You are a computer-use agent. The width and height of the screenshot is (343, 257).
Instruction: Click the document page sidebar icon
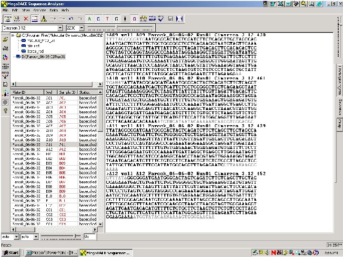click(x=5, y=84)
